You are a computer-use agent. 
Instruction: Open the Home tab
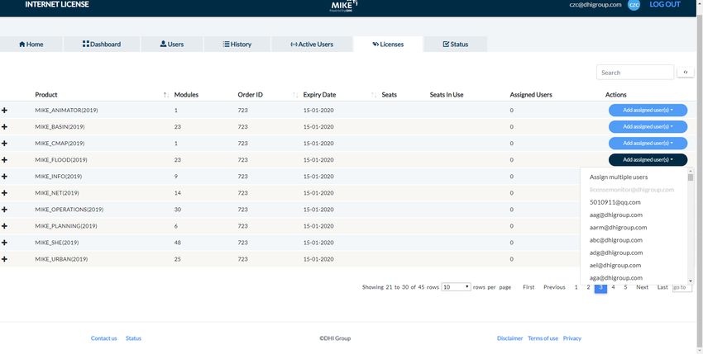pyautogui.click(x=31, y=45)
